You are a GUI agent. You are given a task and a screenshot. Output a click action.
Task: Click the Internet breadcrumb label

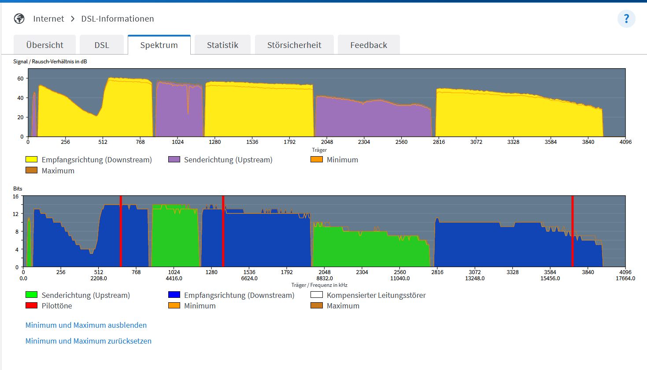tap(48, 18)
